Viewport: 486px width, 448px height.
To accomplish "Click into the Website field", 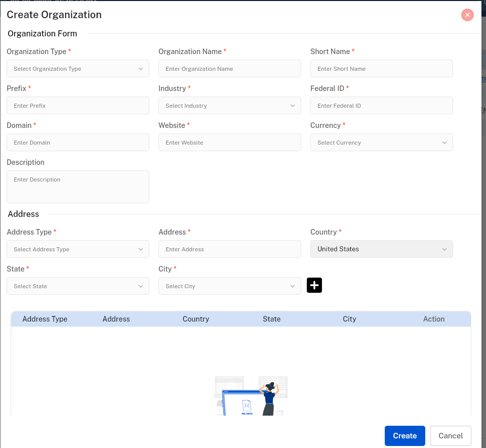I will click(x=230, y=143).
